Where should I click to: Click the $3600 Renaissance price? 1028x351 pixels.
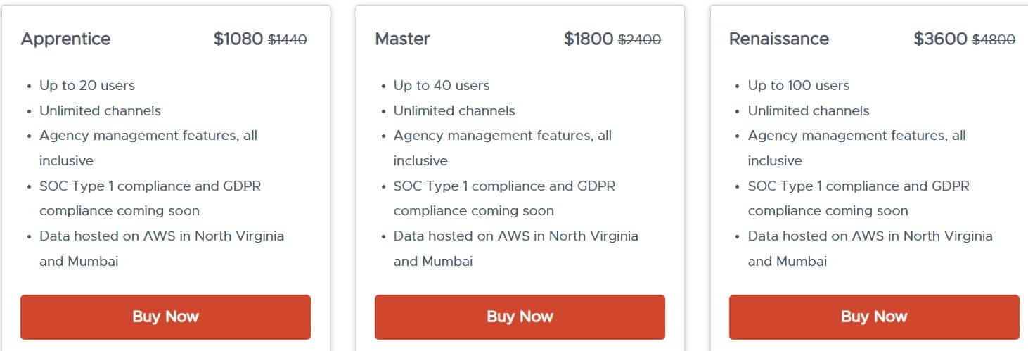[940, 39]
